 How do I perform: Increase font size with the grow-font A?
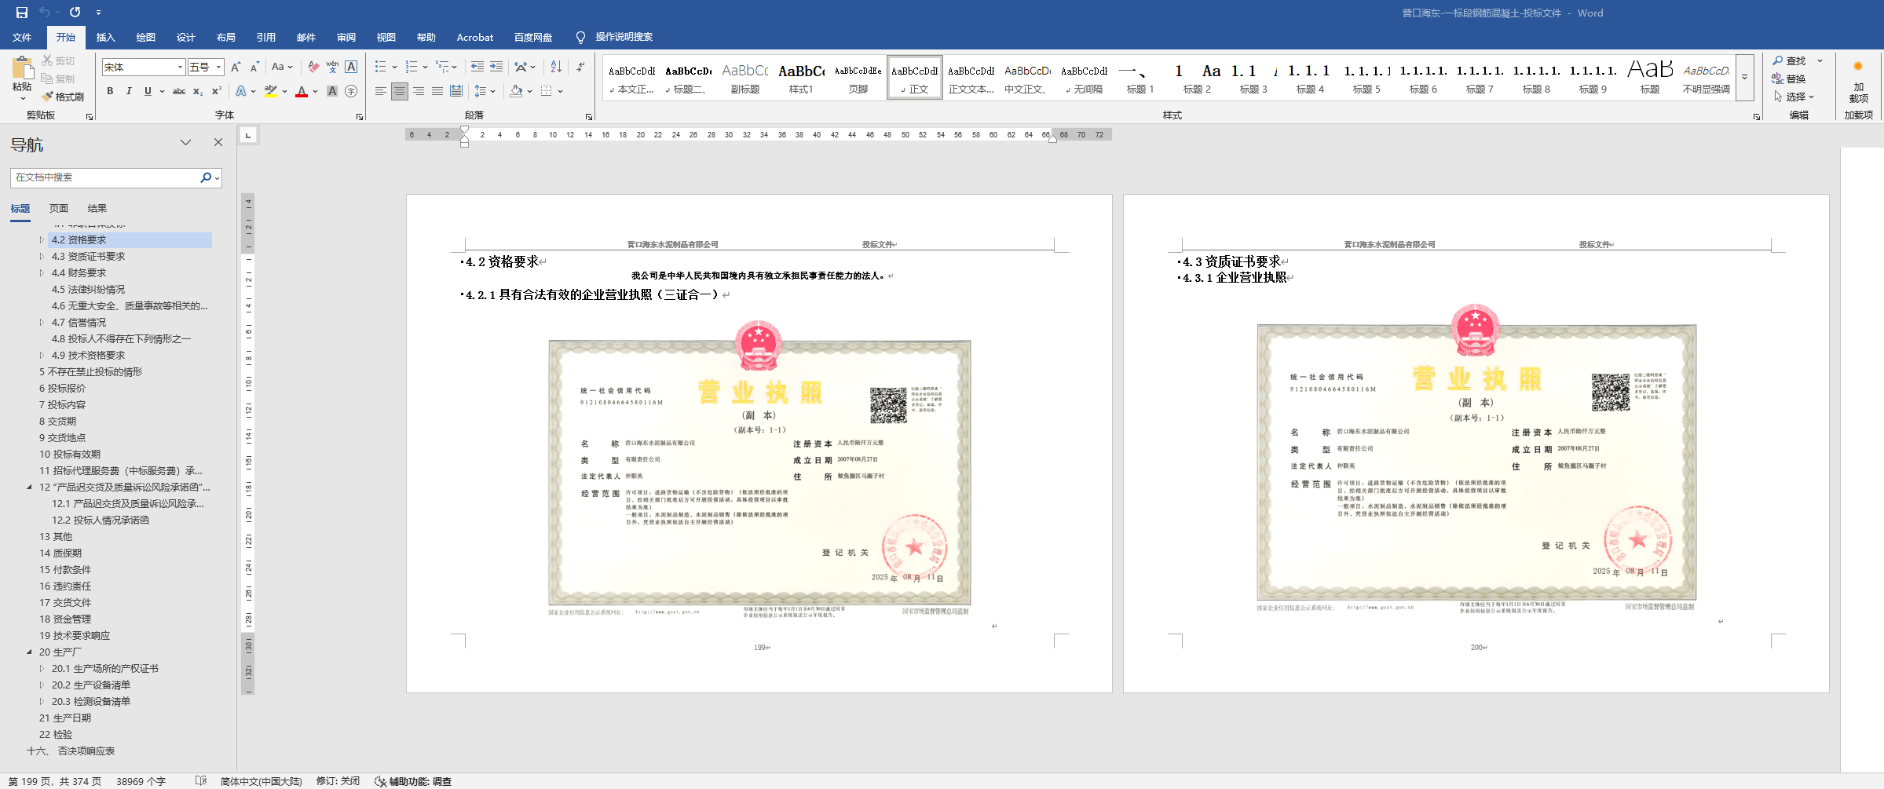click(236, 68)
